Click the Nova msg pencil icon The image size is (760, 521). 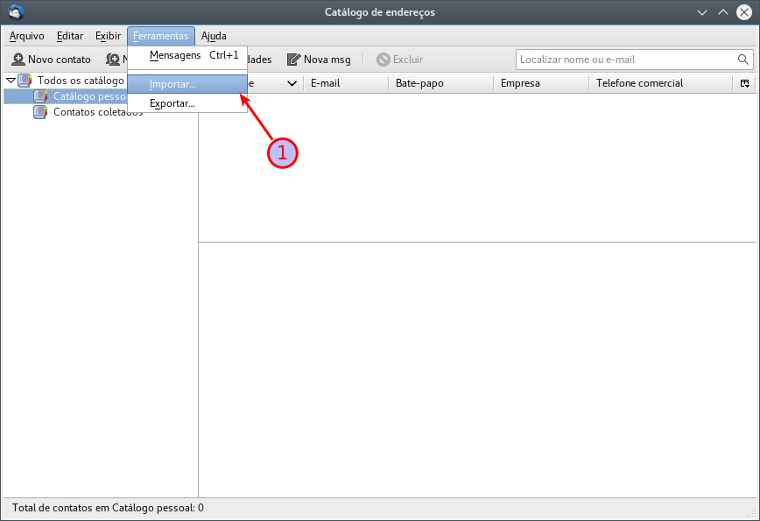pyautogui.click(x=293, y=60)
